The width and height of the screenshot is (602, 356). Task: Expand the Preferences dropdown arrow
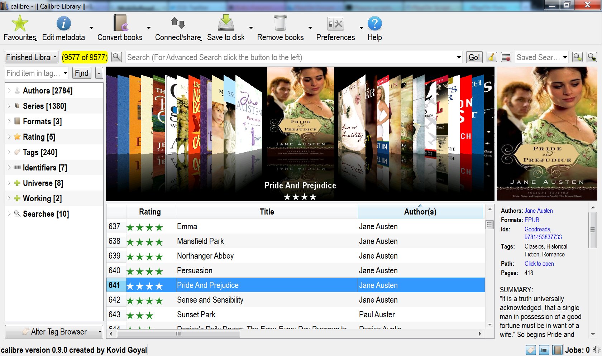(x=361, y=28)
